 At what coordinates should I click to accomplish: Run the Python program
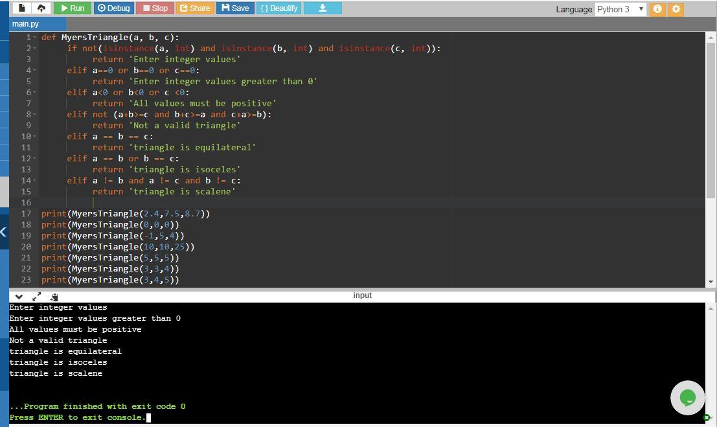pyautogui.click(x=73, y=8)
